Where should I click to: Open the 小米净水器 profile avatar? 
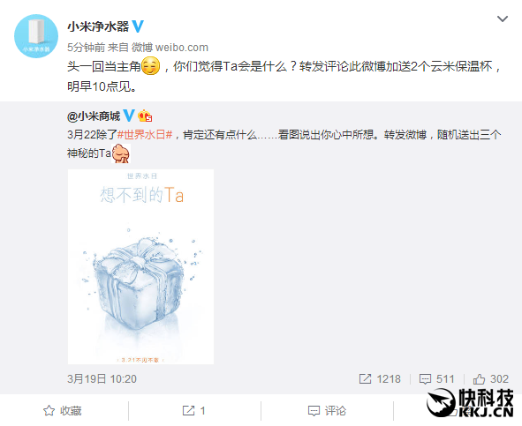click(x=36, y=36)
